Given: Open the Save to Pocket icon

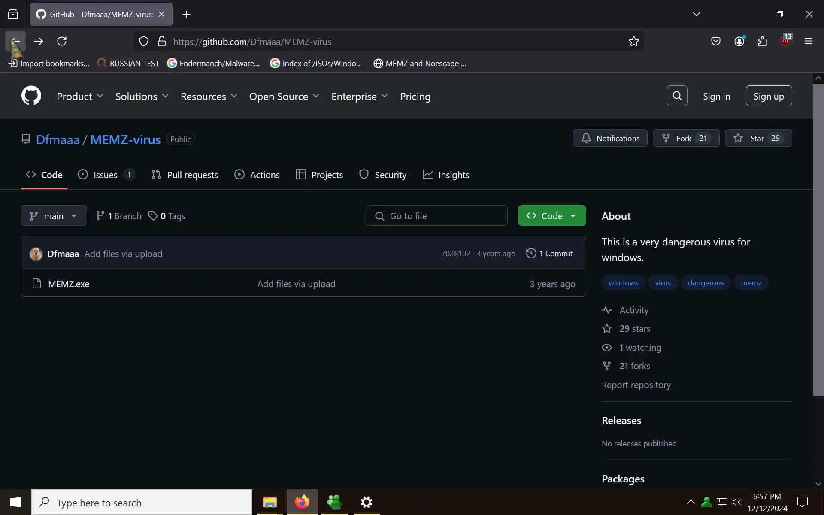Looking at the screenshot, I should pyautogui.click(x=715, y=42).
